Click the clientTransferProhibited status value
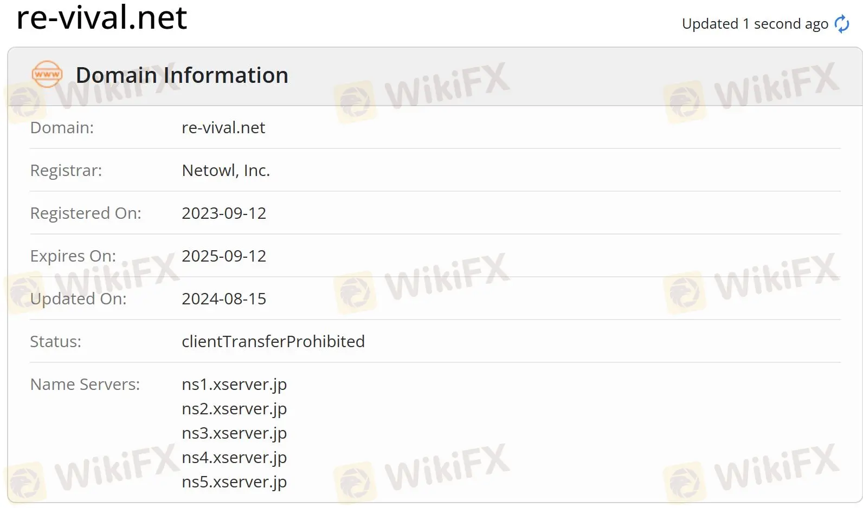 pyautogui.click(x=273, y=341)
